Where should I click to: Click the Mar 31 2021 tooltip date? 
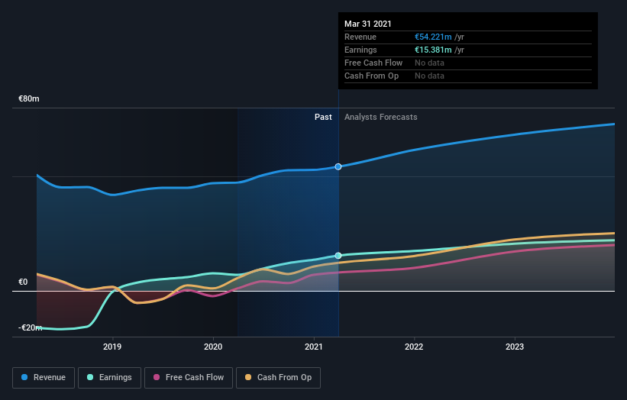(368, 24)
